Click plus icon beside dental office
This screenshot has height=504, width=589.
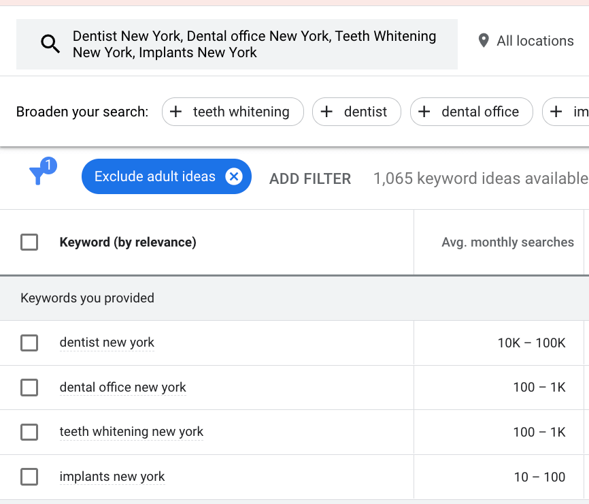(424, 112)
